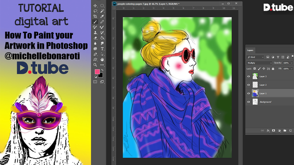Image resolution: width=294 pixels, height=165 pixels.
Task: Switch to the Layers panel tab
Action: click(250, 50)
